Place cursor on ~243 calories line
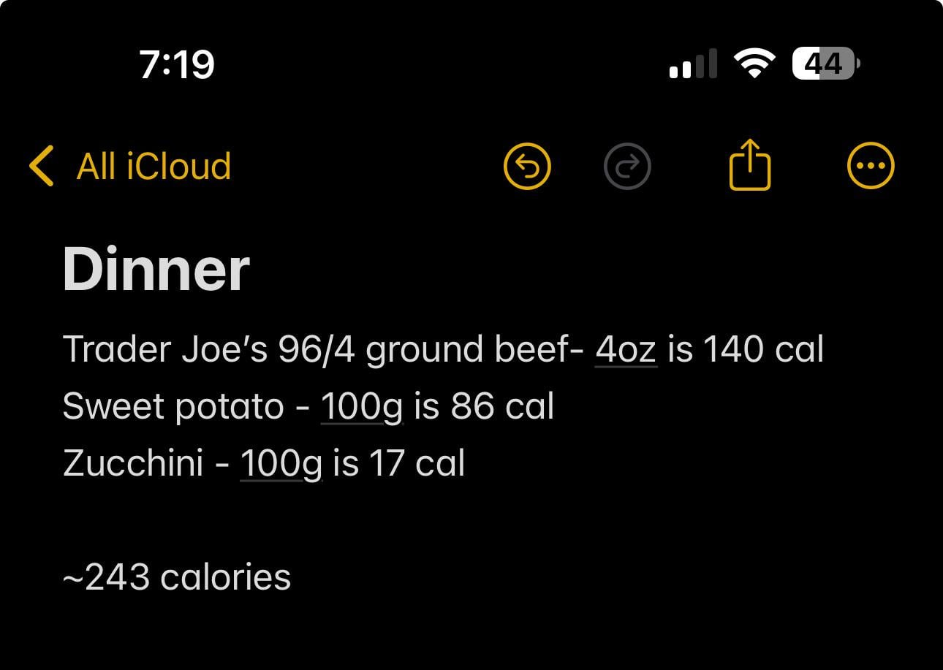The image size is (943, 670). (177, 577)
